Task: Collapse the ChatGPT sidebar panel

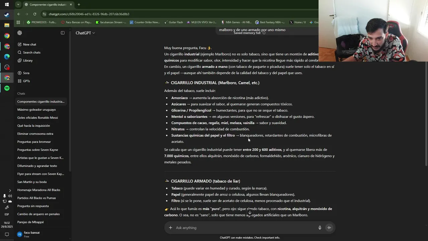Action: coord(63,33)
